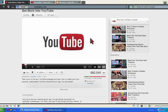Open Meet the YouTube Next Trainers upload thumbnail

[x=119, y=39]
